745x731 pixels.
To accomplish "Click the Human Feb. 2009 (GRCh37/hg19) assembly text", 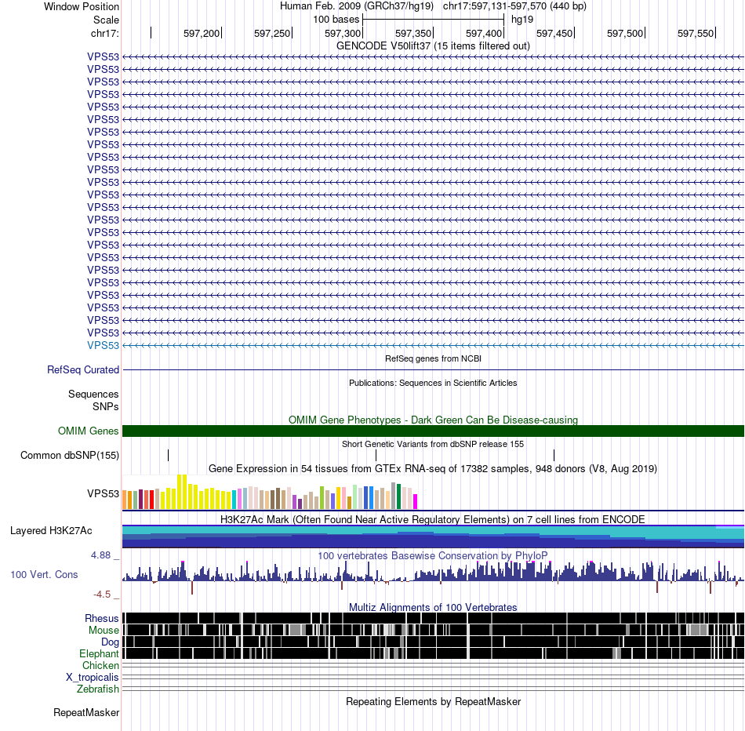I will coord(356,6).
